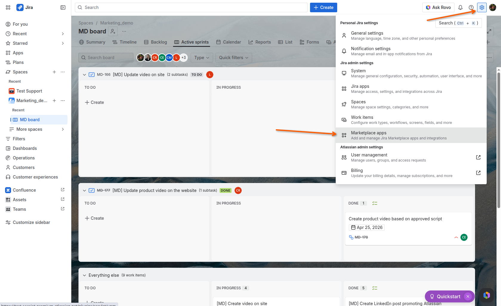Click the Jira logo icon
501x306 pixels.
pos(20,7)
